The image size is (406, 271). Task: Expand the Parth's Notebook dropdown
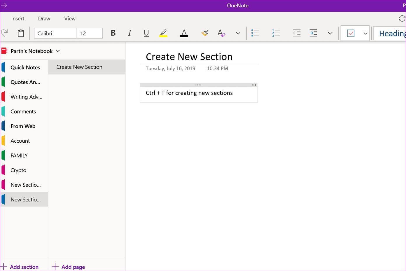58,51
